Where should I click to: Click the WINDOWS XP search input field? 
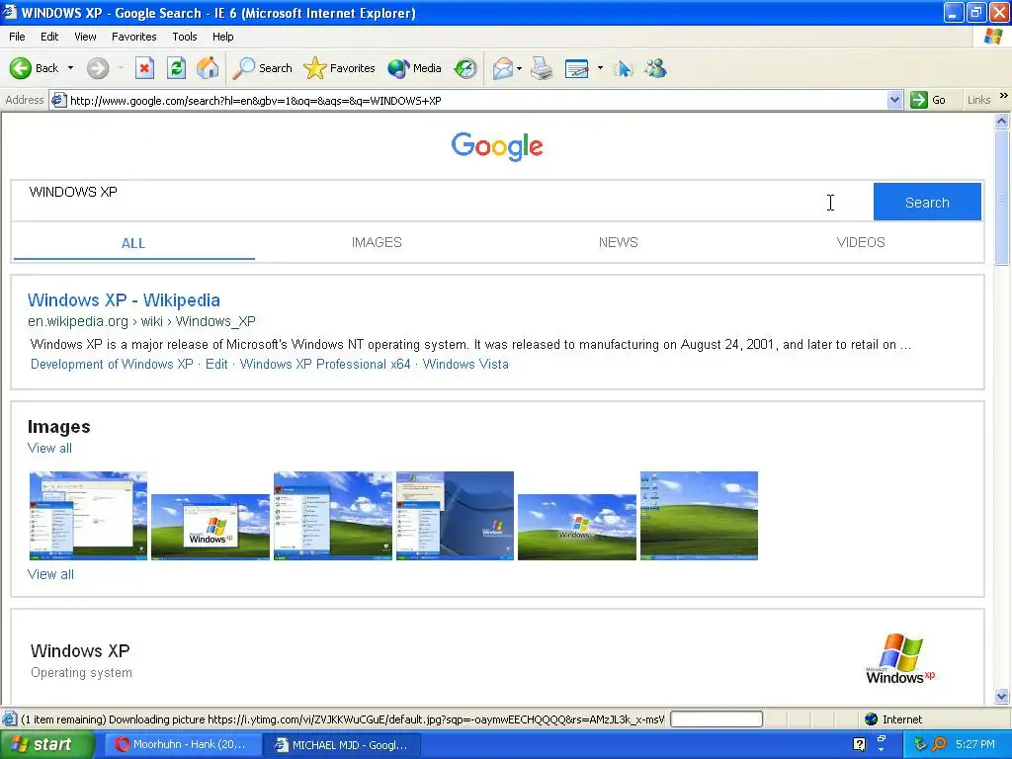point(442,202)
